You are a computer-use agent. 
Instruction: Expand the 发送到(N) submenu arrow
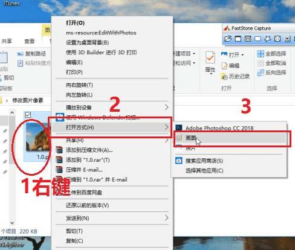click(167, 218)
